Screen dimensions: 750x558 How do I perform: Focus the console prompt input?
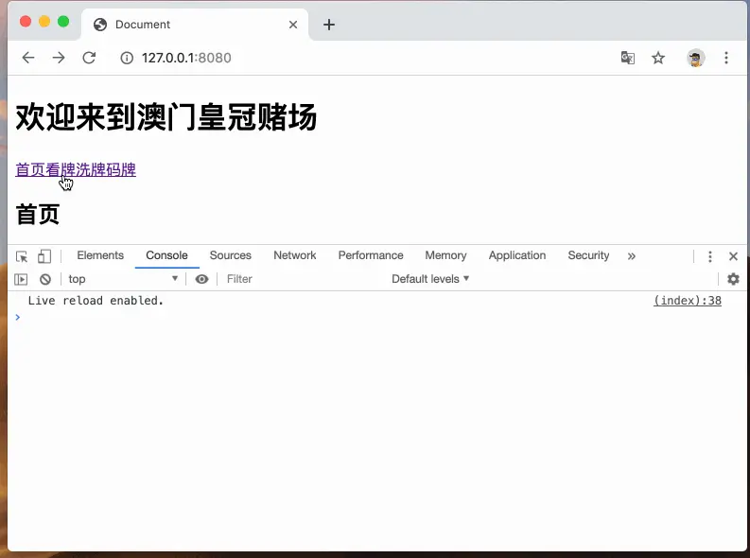pos(378,317)
